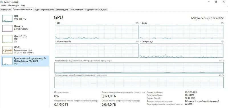This screenshot has width=228, height=108.
Task: Open the Автозагрузка tab
Action: [x=62, y=10]
